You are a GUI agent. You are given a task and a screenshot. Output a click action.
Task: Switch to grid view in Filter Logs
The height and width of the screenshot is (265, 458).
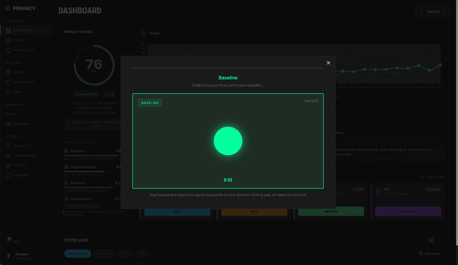click(x=431, y=241)
